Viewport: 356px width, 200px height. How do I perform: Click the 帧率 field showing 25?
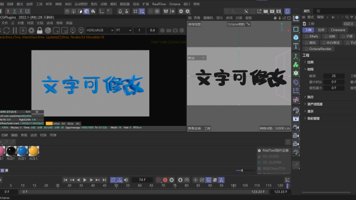(x=334, y=76)
